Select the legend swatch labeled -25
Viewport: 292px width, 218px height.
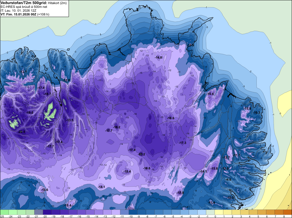(4, 212)
